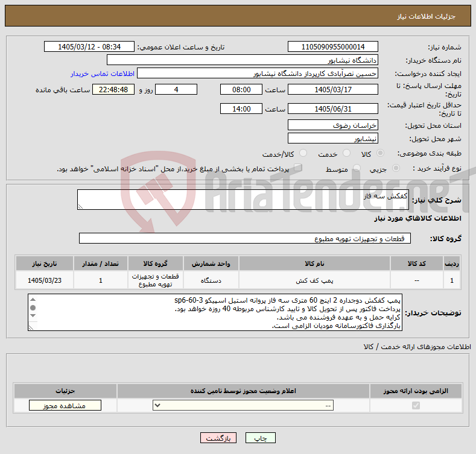The width and height of the screenshot is (476, 454).
Task: Click the تعداد / مقدار column header
Action: coord(101,263)
